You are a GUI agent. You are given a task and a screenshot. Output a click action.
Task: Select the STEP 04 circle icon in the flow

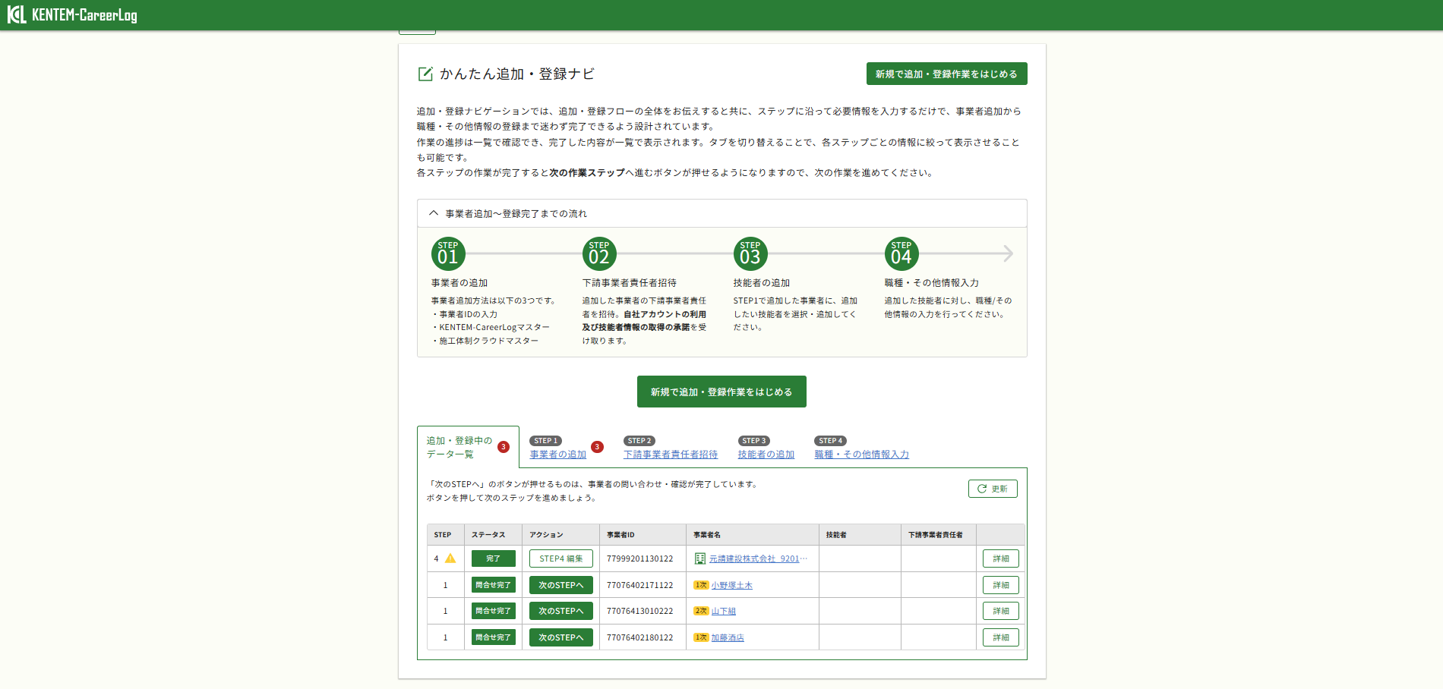[901, 253]
